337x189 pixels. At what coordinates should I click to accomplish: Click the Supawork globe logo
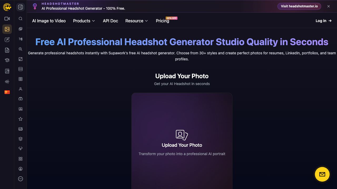[x=7, y=7]
